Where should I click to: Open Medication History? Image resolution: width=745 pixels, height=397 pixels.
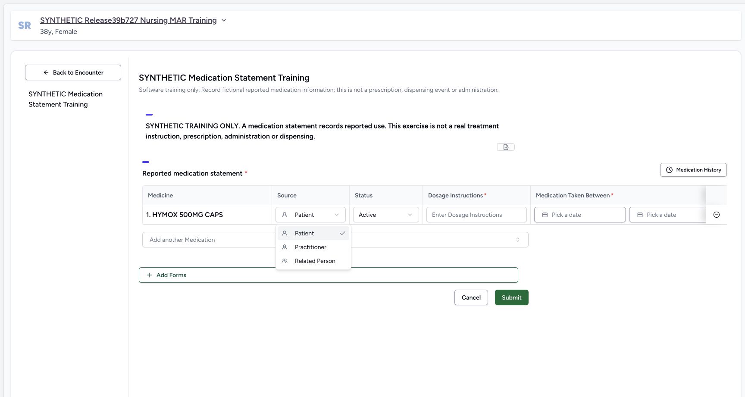click(693, 170)
